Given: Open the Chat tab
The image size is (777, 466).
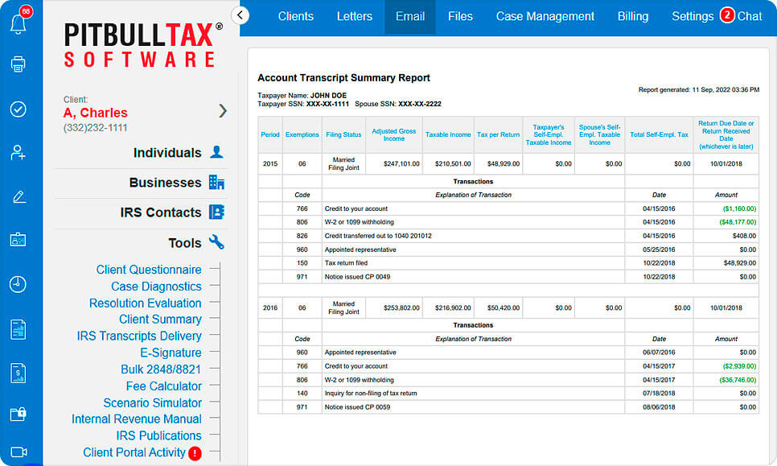Looking at the screenshot, I should tap(750, 16).
